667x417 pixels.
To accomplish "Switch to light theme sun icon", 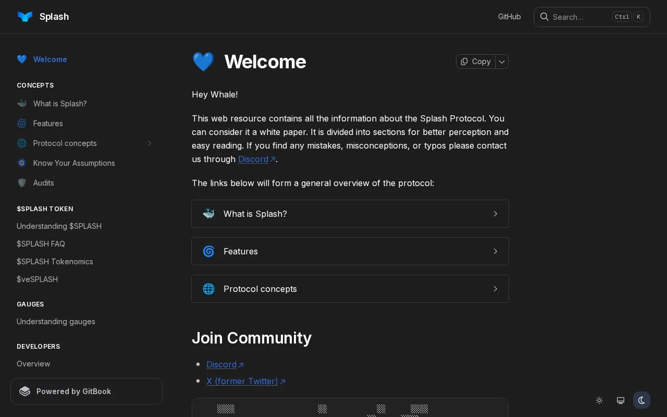I will point(599,400).
